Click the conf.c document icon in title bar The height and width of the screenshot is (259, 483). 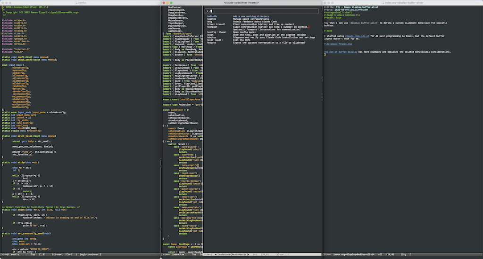(x=76, y=3)
